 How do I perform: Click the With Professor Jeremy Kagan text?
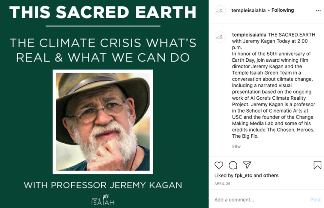[x=103, y=185]
